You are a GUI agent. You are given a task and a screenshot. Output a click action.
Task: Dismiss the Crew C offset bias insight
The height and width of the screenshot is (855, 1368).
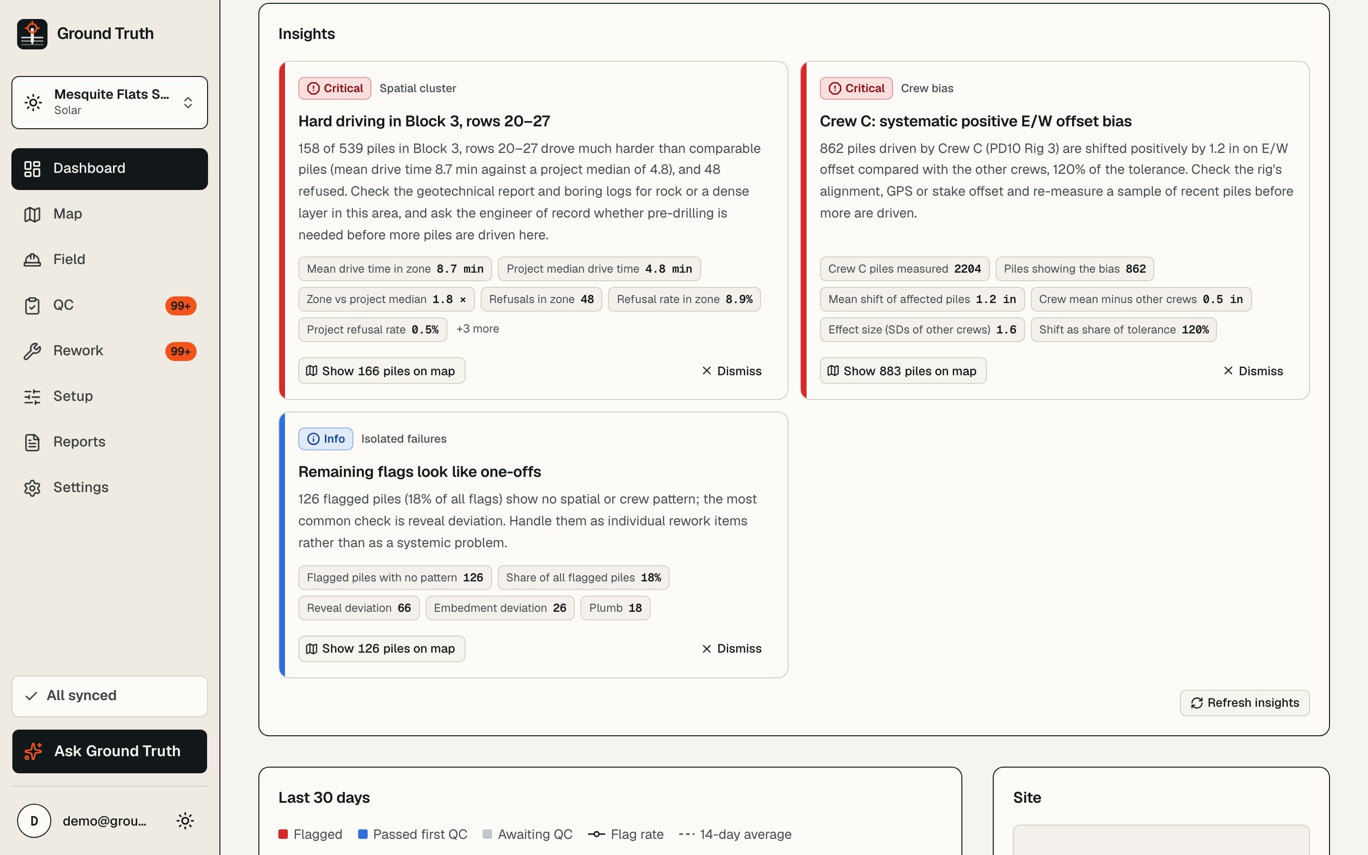pos(1253,370)
